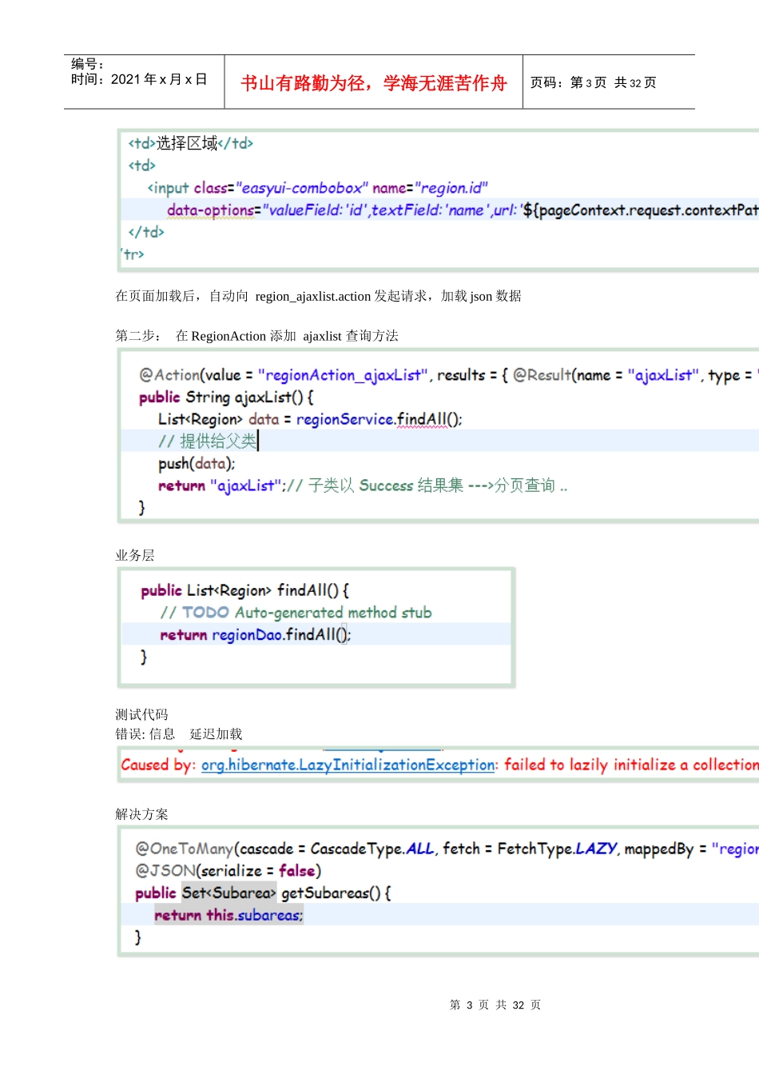Click the return this.subareas; line
The height and width of the screenshot is (1075, 759).
(229, 915)
